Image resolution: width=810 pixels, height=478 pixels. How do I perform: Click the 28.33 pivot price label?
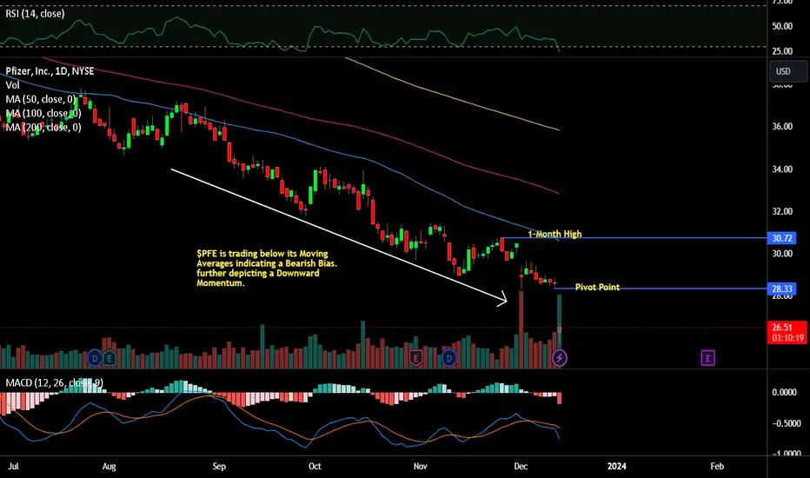tap(782, 289)
